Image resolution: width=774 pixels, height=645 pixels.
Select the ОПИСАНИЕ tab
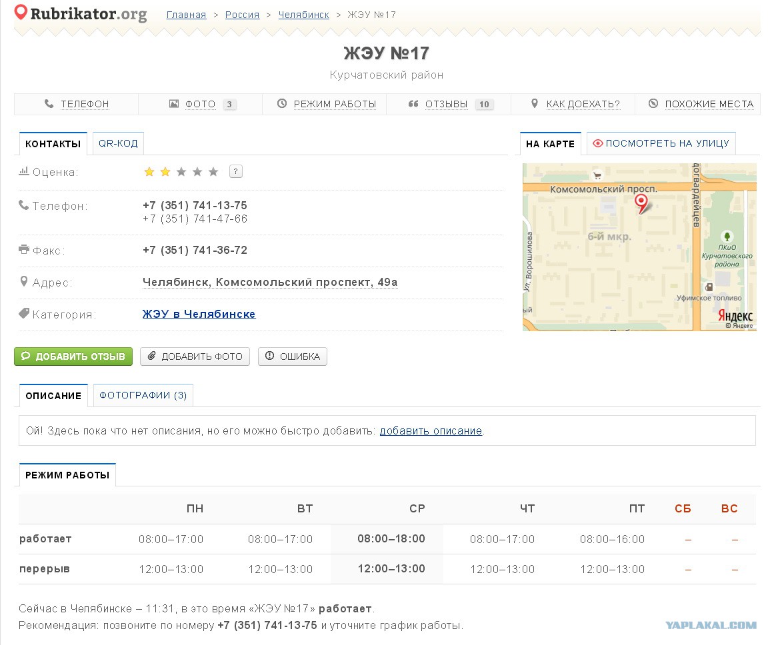coord(53,395)
